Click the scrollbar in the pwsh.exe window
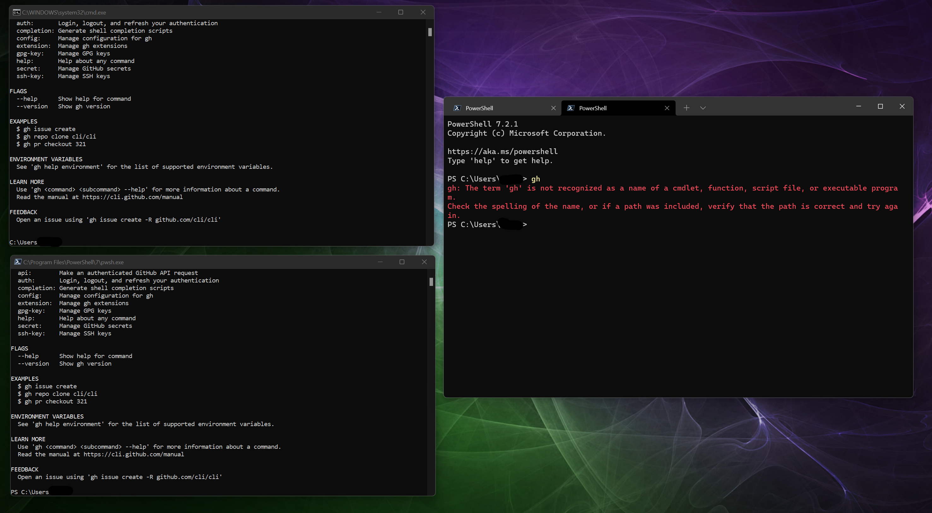932x513 pixels. [x=431, y=282]
